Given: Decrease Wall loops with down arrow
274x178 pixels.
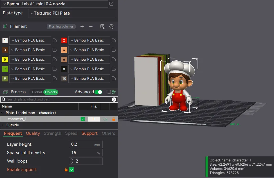Looking at the screenshot, I should (x=72, y=163).
